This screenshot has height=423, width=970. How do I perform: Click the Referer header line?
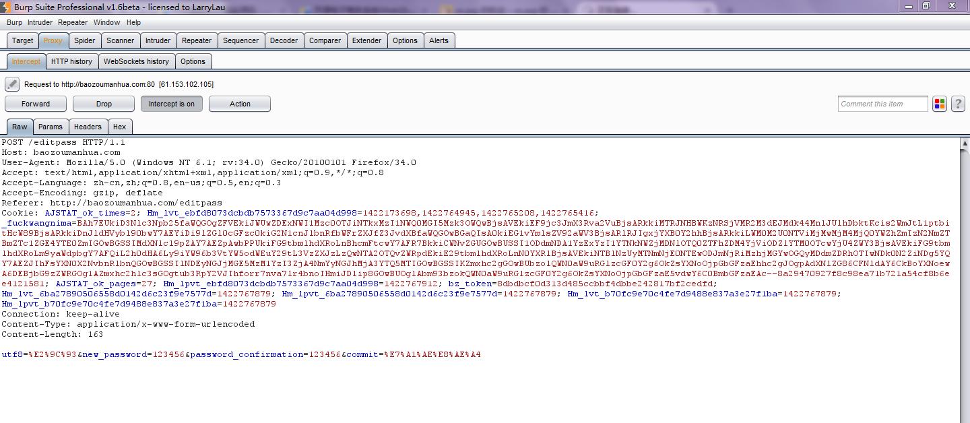point(112,203)
